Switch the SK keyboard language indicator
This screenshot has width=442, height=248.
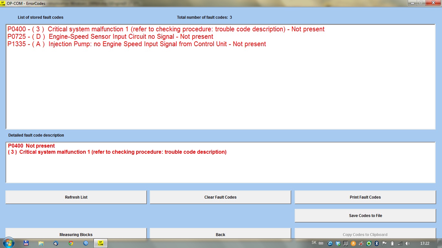coord(314,243)
